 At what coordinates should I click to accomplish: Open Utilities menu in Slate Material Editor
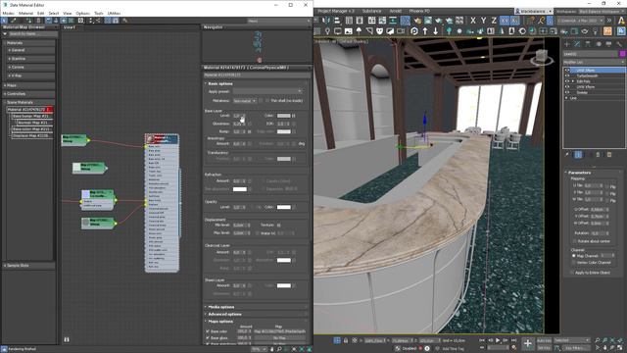coord(114,13)
